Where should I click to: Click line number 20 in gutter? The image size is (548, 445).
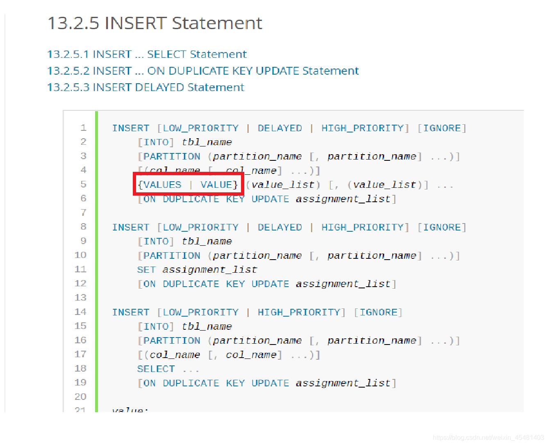point(81,397)
